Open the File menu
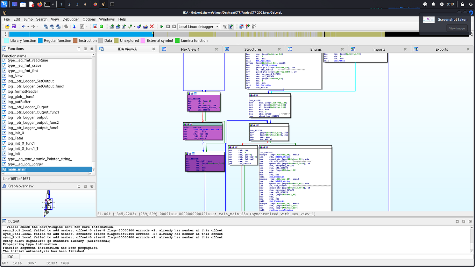 pyautogui.click(x=7, y=19)
